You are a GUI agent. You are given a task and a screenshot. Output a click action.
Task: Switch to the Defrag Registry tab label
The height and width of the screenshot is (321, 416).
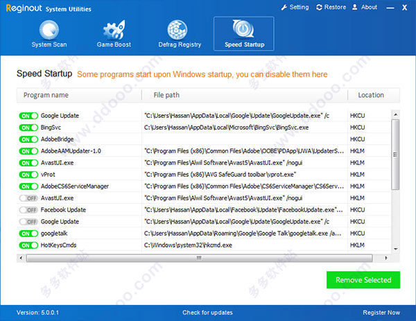[x=180, y=44]
